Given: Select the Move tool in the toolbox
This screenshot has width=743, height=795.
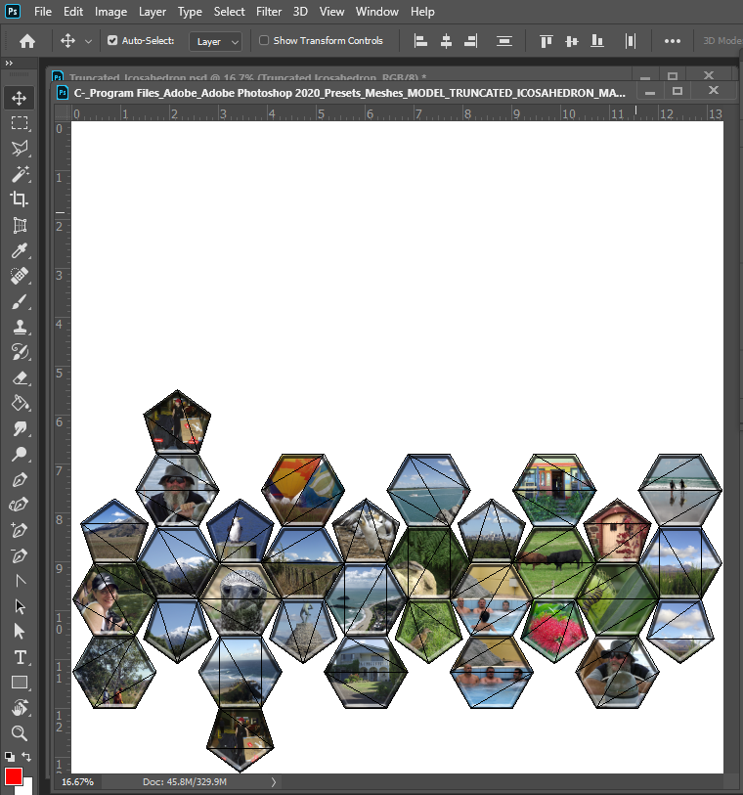Looking at the screenshot, I should pyautogui.click(x=20, y=98).
